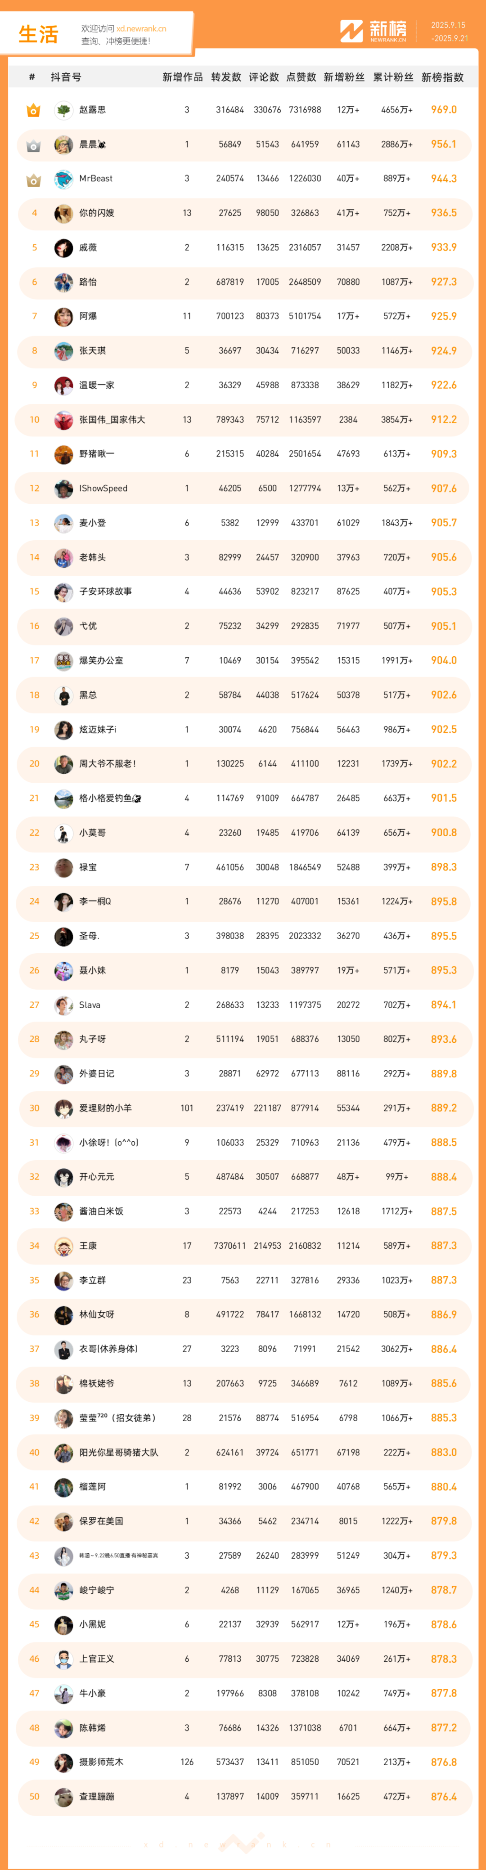Click the silver crown rank-two icon
The height and width of the screenshot is (1870, 486).
tap(33, 145)
